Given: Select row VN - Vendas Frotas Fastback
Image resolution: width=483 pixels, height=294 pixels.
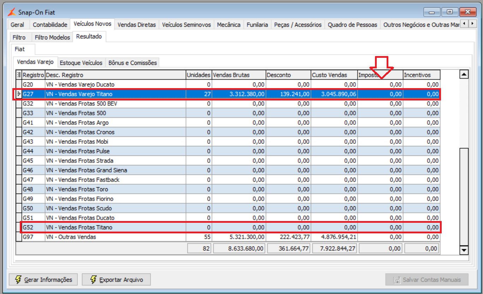Looking at the screenshot, I should pyautogui.click(x=228, y=180).
